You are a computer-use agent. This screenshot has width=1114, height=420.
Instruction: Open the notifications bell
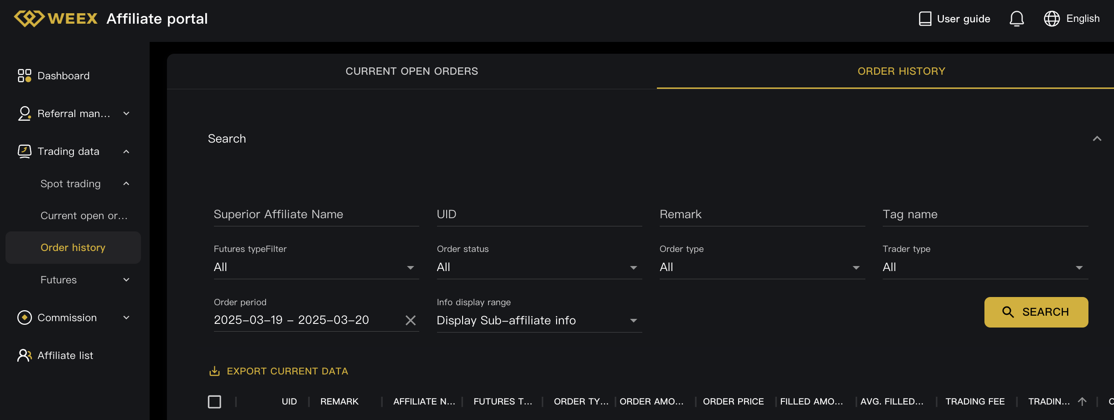[x=1016, y=19]
